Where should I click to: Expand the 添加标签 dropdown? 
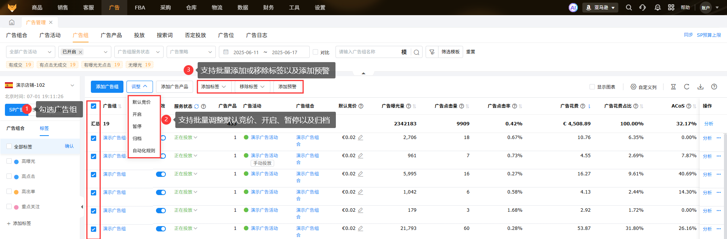(214, 87)
